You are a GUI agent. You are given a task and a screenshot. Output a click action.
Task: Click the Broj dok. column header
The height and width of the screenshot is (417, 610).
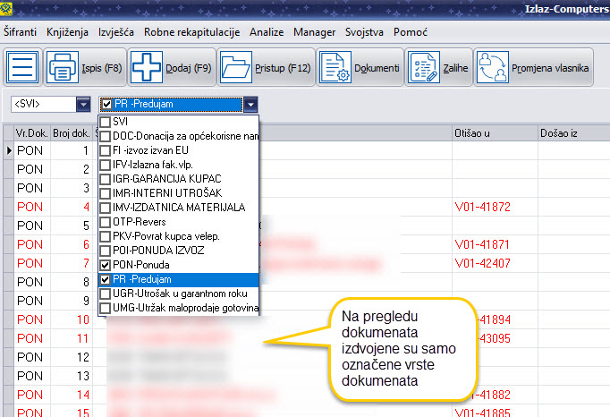click(72, 132)
